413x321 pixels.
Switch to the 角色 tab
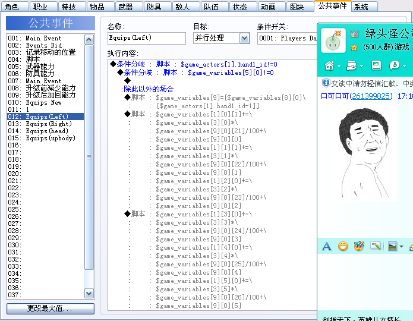[x=15, y=7]
